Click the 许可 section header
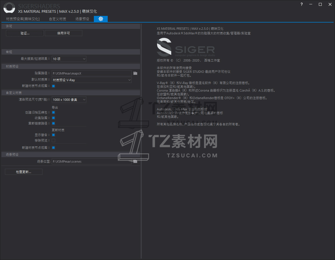 coord(71,26)
